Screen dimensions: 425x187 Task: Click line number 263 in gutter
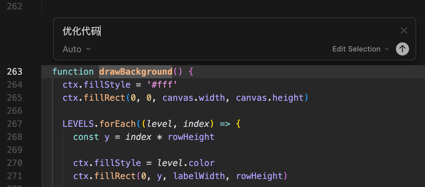tap(15, 72)
